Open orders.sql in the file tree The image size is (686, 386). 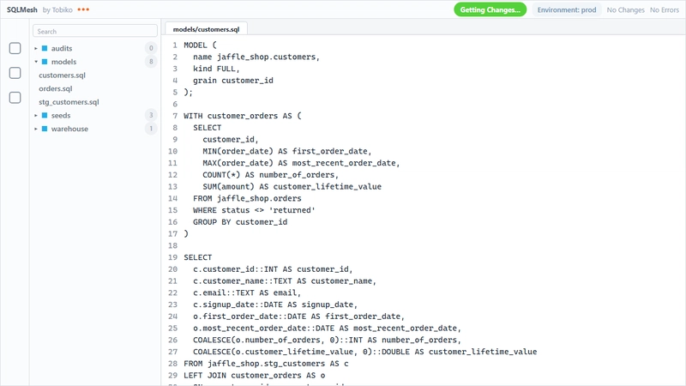[x=56, y=88]
